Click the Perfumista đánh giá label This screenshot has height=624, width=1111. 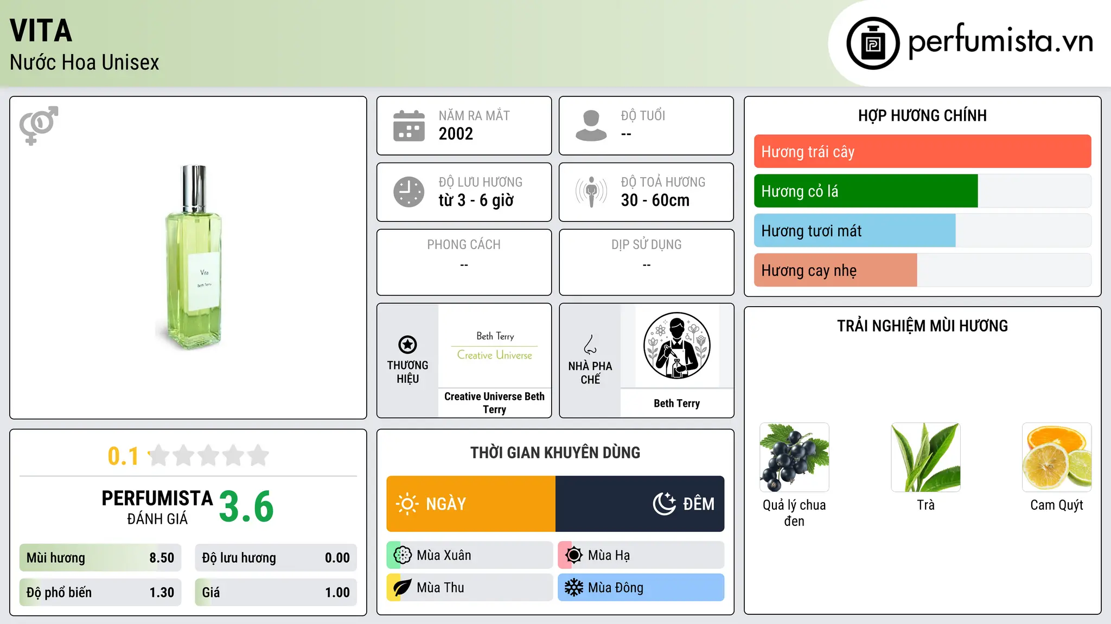157,507
